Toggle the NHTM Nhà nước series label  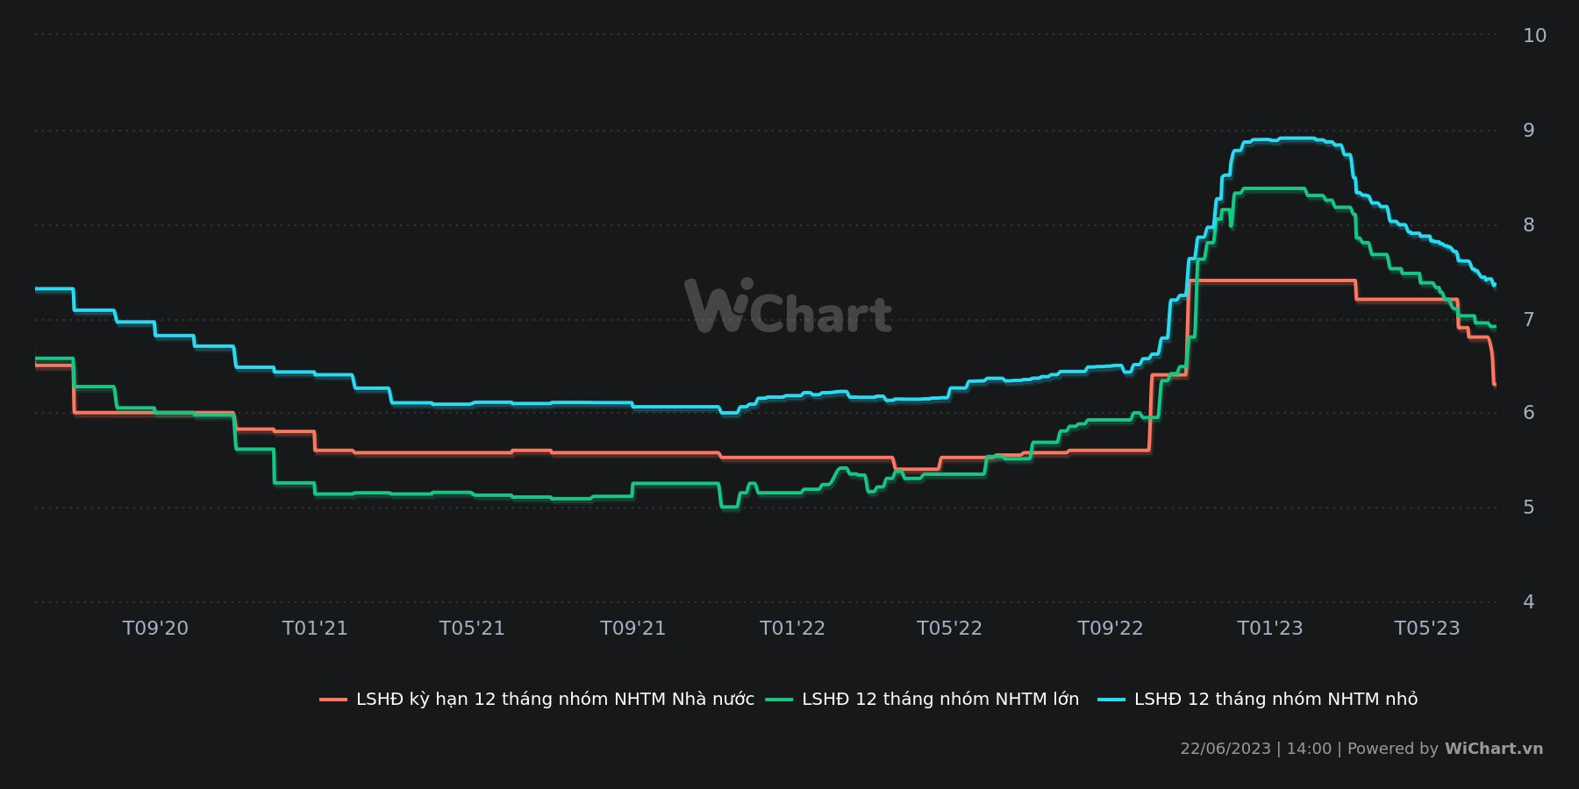(x=554, y=700)
